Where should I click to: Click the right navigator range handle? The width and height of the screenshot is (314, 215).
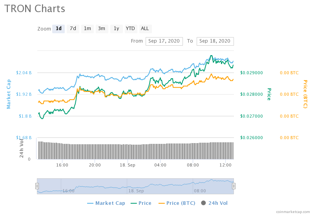click(234, 186)
